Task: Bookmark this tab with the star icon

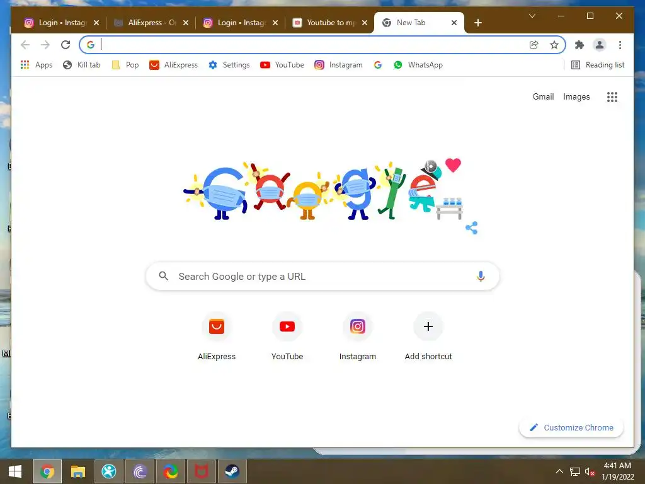Action: [554, 45]
